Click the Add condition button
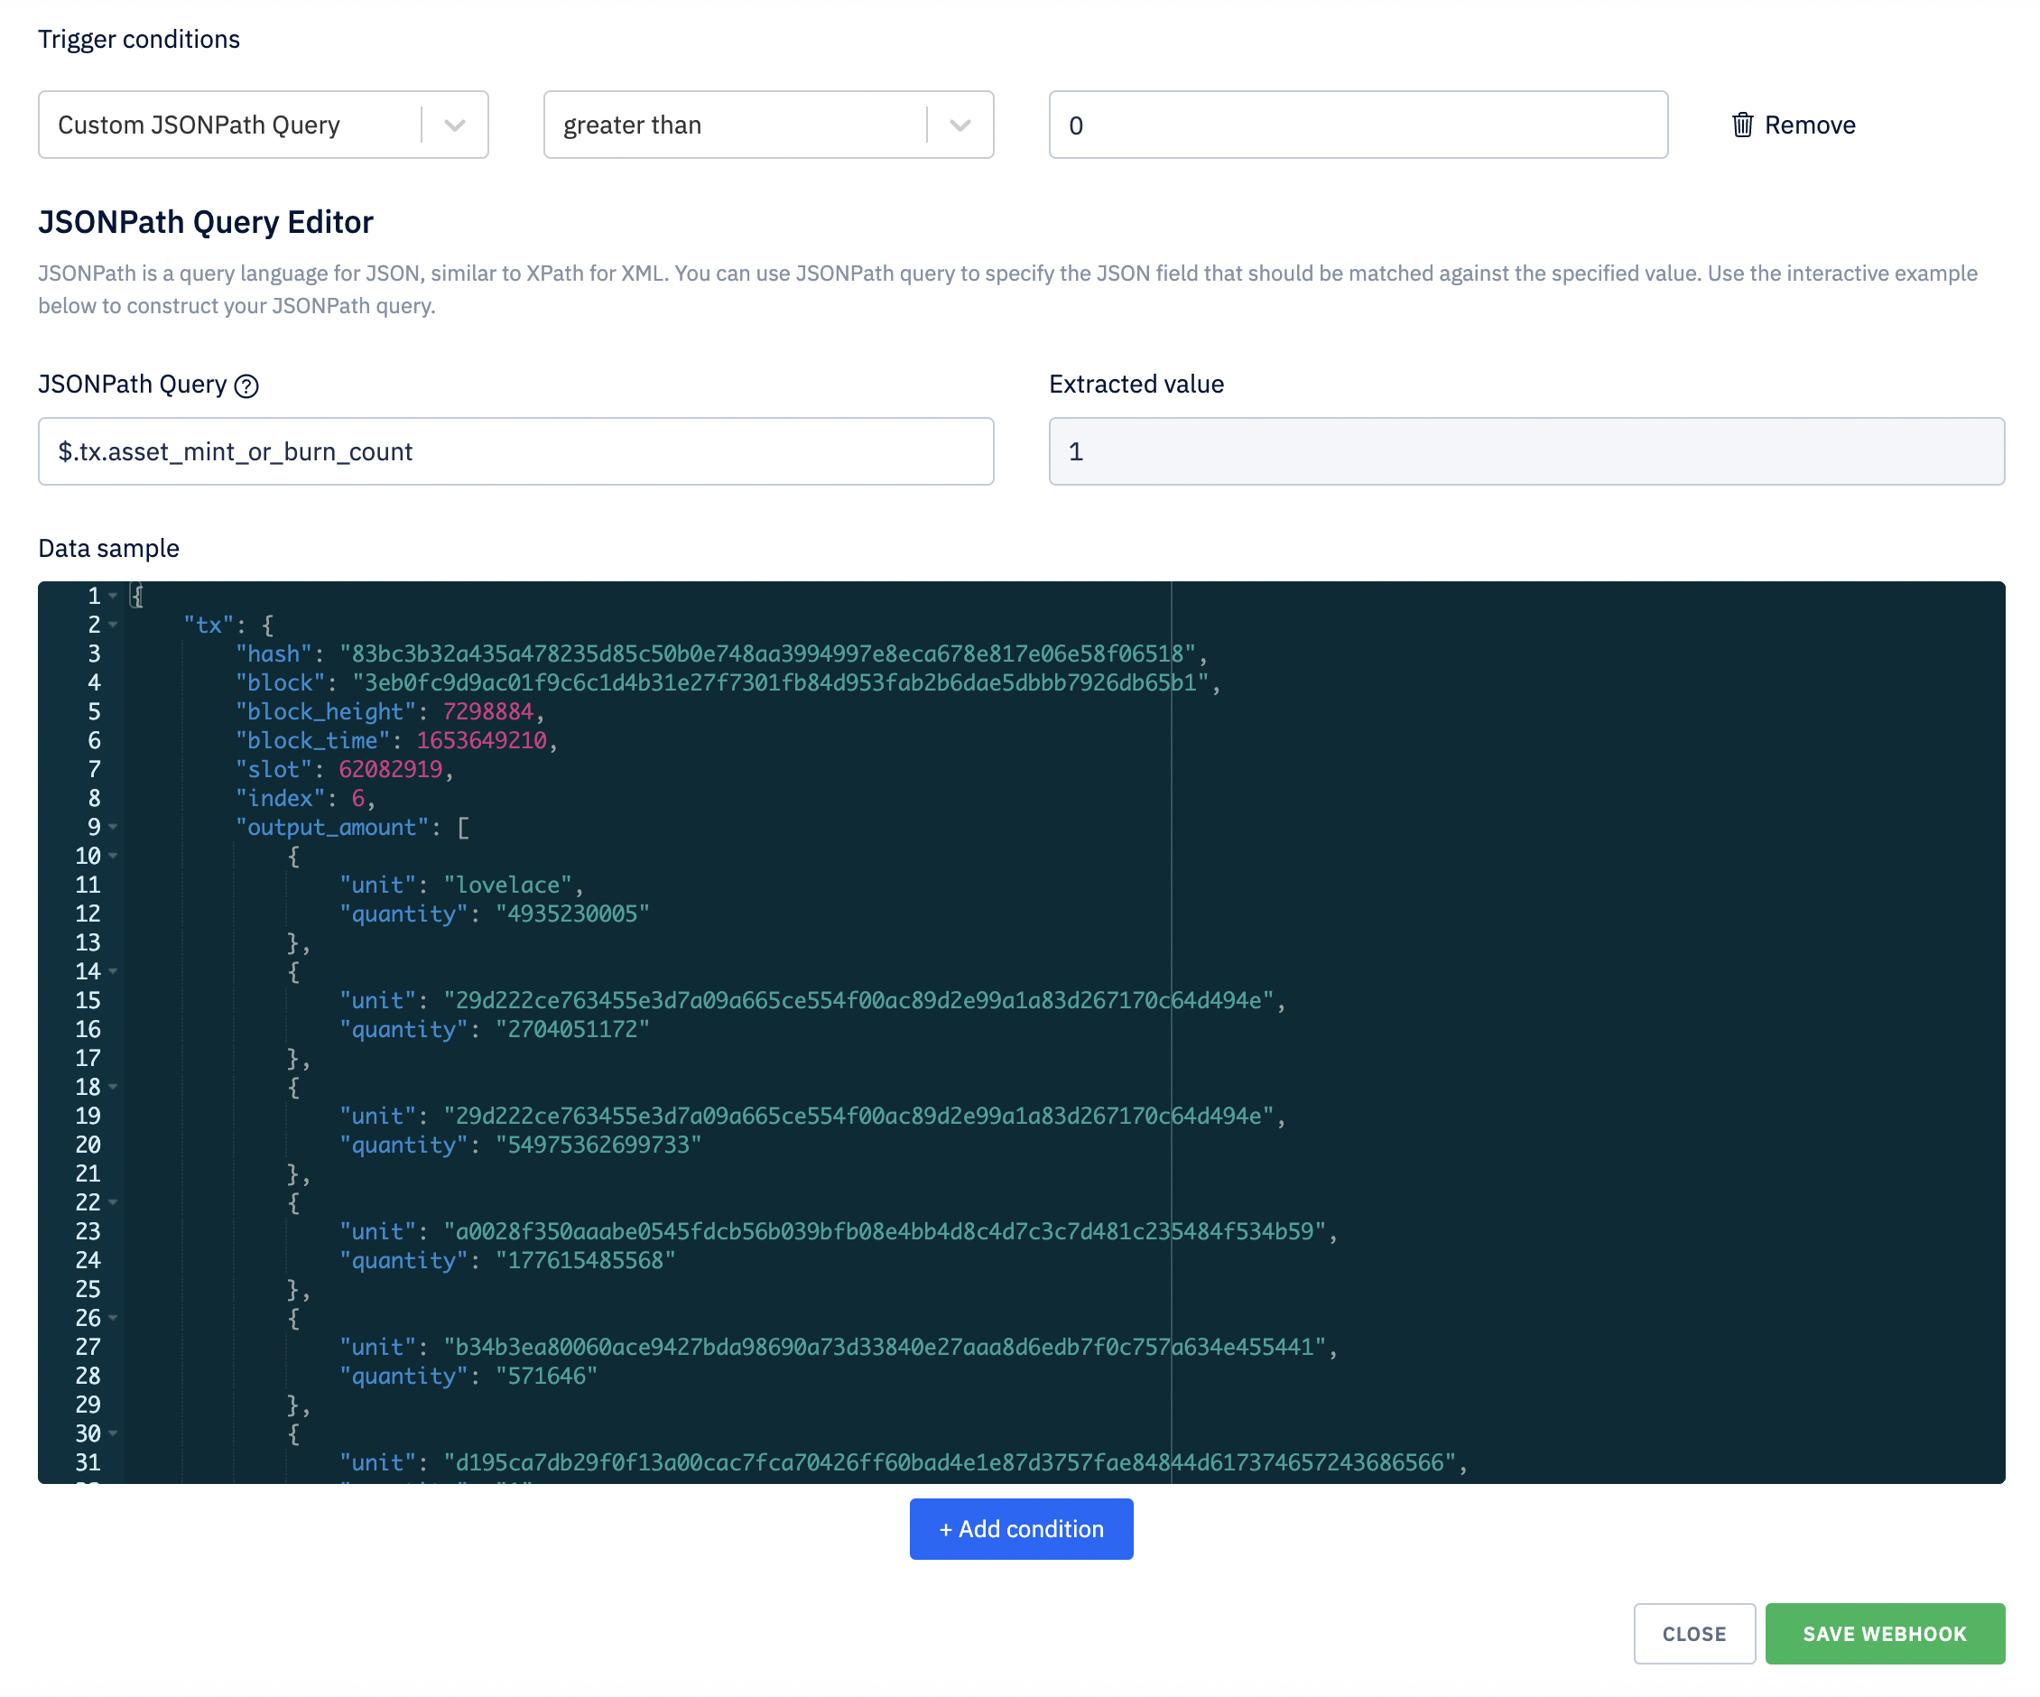This screenshot has width=2040, height=1697. [1020, 1529]
